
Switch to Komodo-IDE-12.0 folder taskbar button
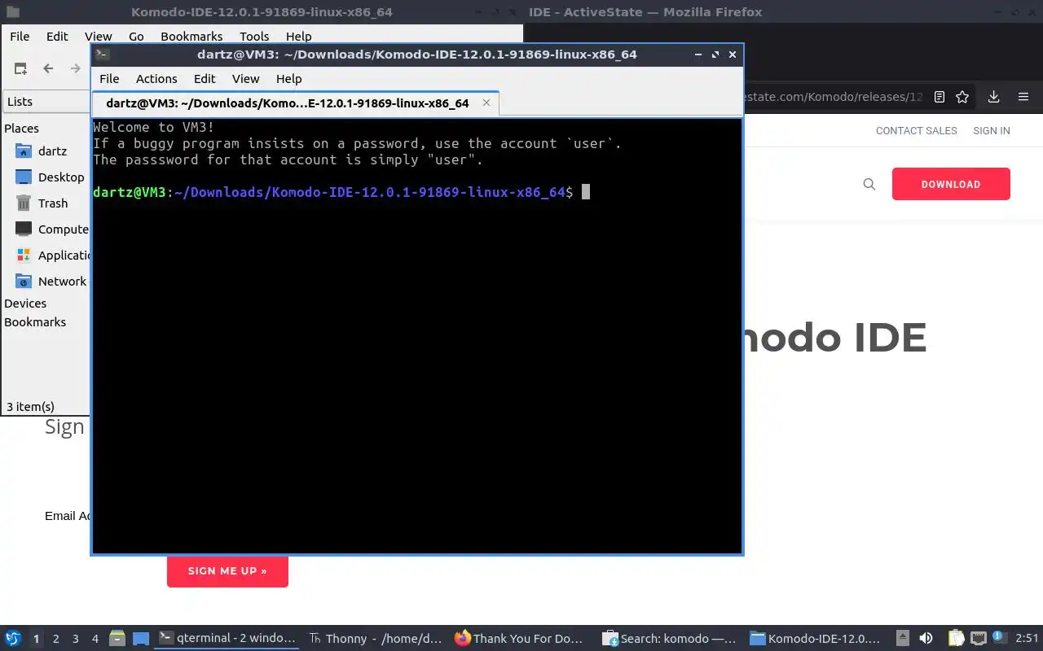(x=816, y=639)
